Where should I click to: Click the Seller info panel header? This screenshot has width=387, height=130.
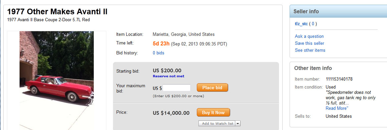click(338, 11)
